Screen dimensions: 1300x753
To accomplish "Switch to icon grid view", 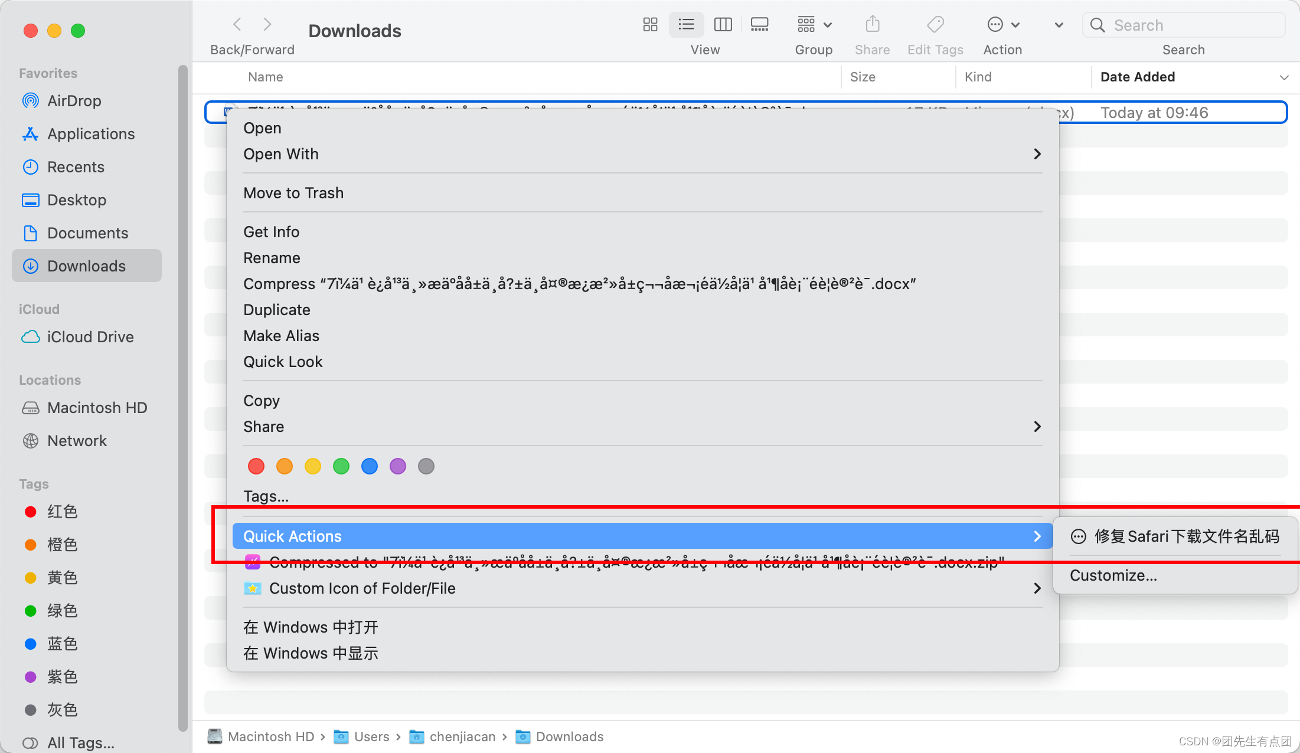I will [x=650, y=25].
